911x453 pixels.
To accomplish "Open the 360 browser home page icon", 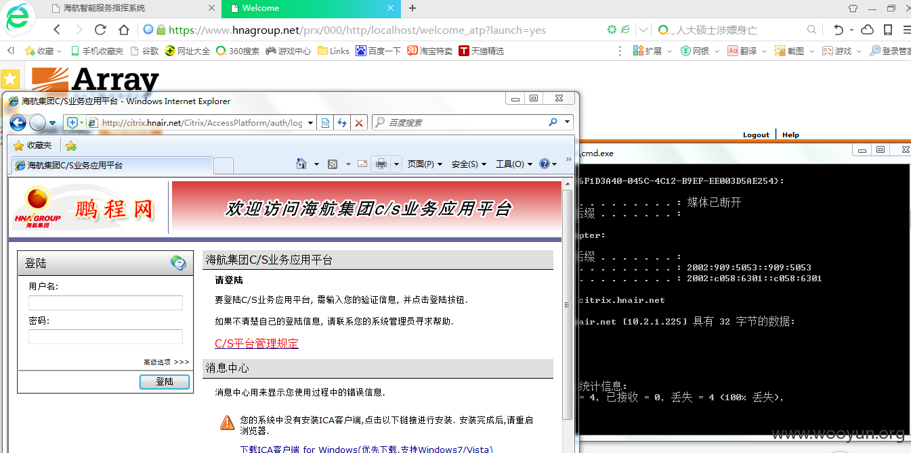I will point(123,30).
